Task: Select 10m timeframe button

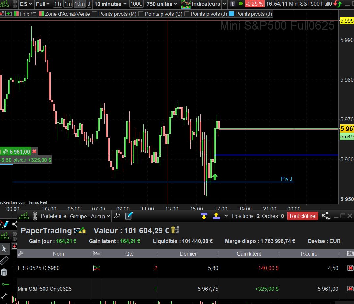Action: tap(80, 4)
